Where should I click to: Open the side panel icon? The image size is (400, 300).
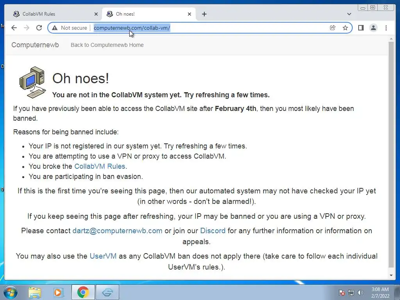pos(361,28)
